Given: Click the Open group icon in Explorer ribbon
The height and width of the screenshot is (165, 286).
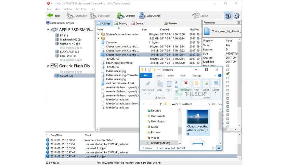Looking at the screenshot, I should pos(206,87).
